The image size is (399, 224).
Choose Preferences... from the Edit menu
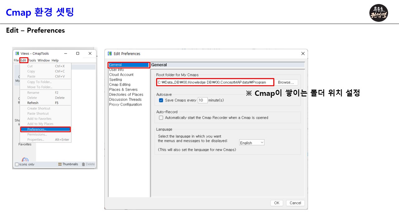(46, 129)
